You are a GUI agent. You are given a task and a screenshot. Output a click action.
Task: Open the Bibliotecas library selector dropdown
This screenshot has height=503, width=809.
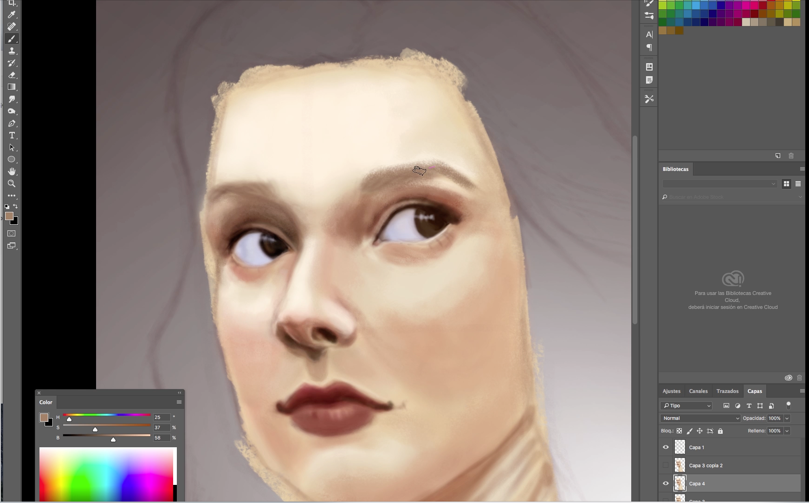720,184
